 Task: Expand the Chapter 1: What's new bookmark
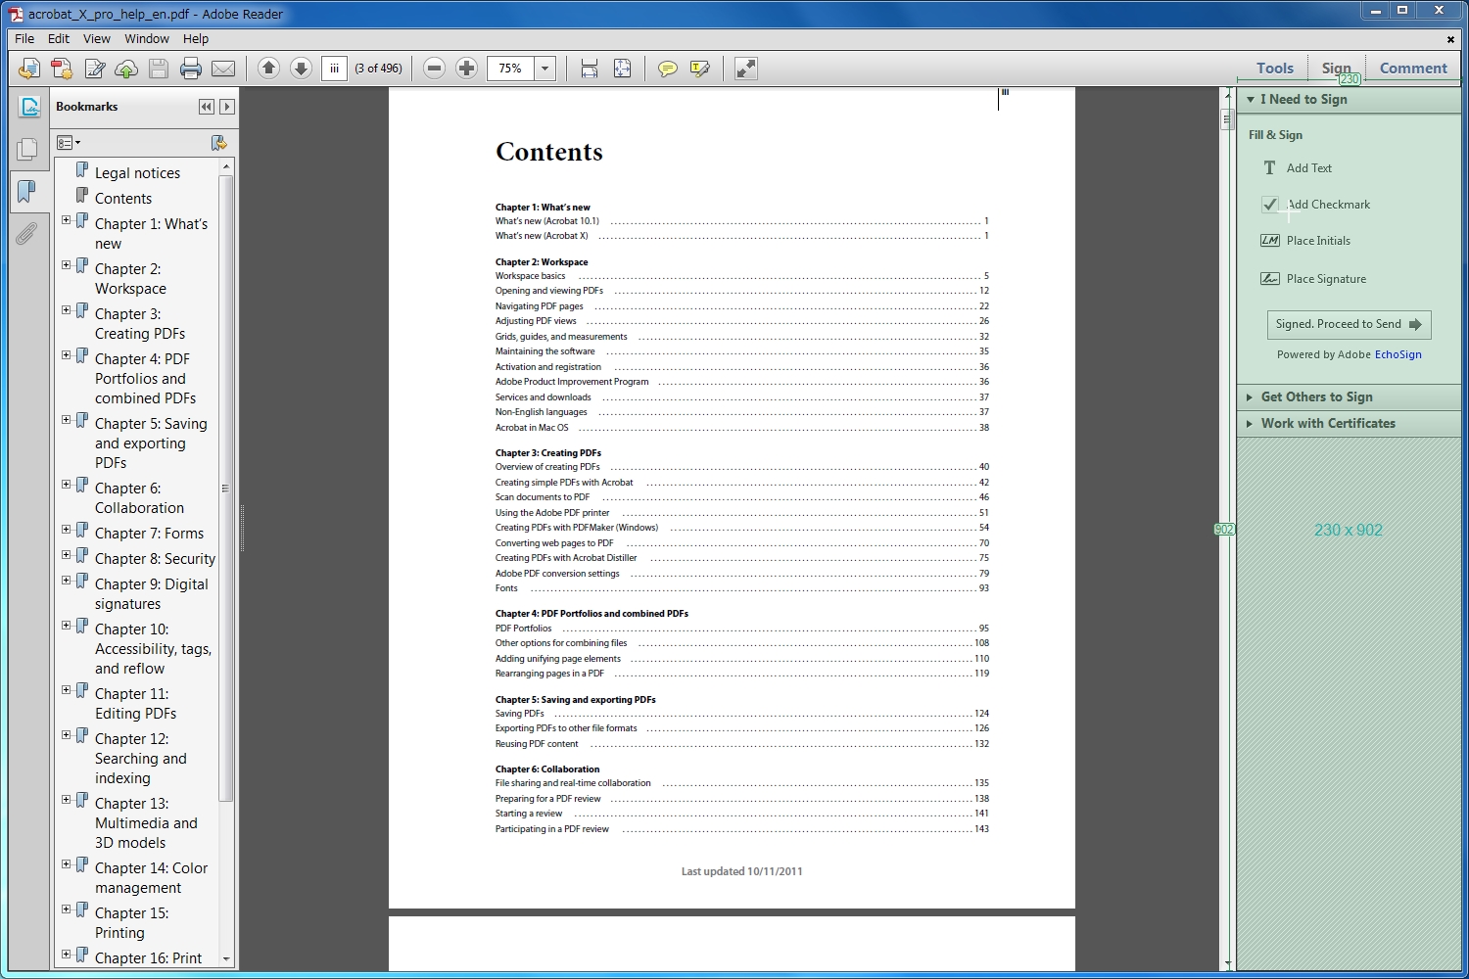[67, 220]
